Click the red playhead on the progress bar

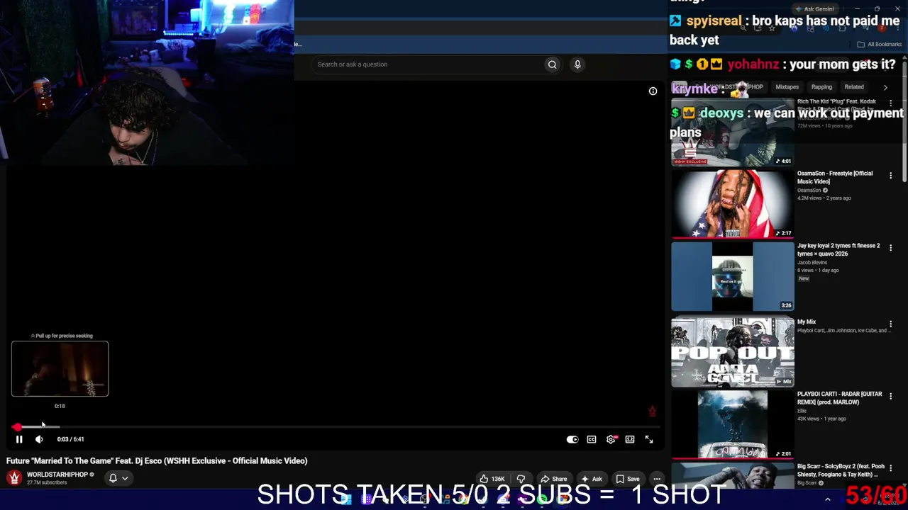pos(16,426)
